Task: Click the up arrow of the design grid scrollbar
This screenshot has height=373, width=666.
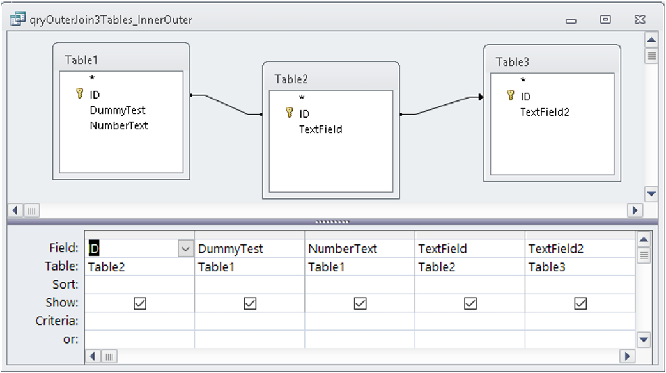Action: (x=644, y=239)
